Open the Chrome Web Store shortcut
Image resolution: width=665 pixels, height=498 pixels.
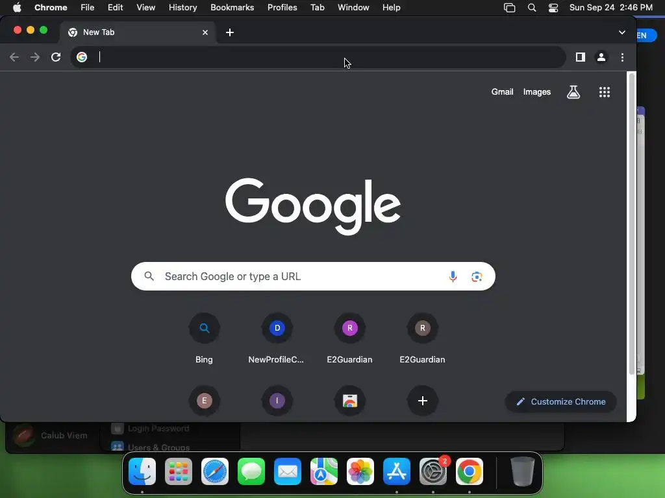coord(350,401)
